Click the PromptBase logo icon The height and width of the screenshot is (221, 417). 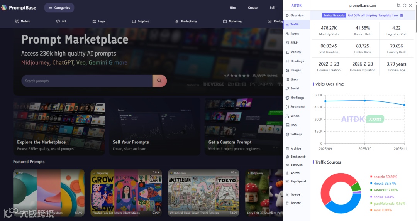click(x=4, y=8)
